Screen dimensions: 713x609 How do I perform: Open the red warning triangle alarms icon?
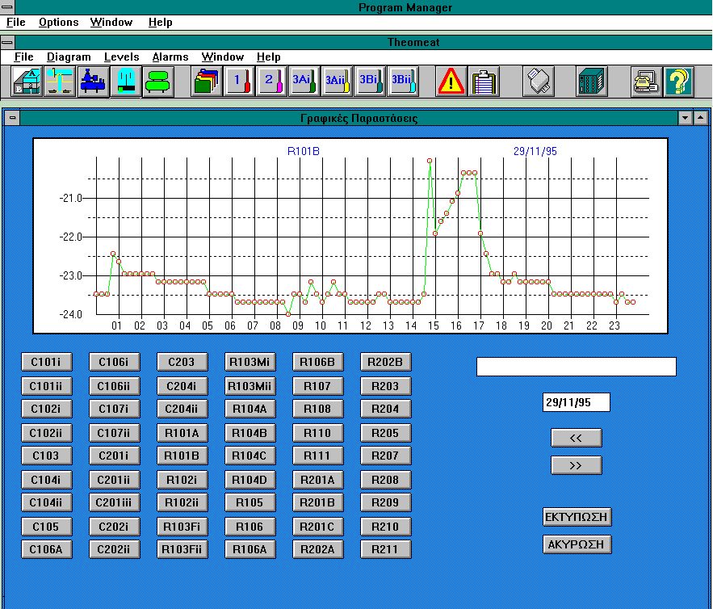[x=451, y=82]
